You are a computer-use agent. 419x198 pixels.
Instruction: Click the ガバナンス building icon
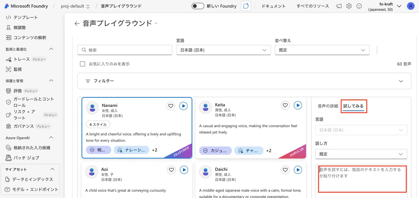click(9, 126)
